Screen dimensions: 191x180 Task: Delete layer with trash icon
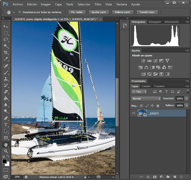point(181,177)
